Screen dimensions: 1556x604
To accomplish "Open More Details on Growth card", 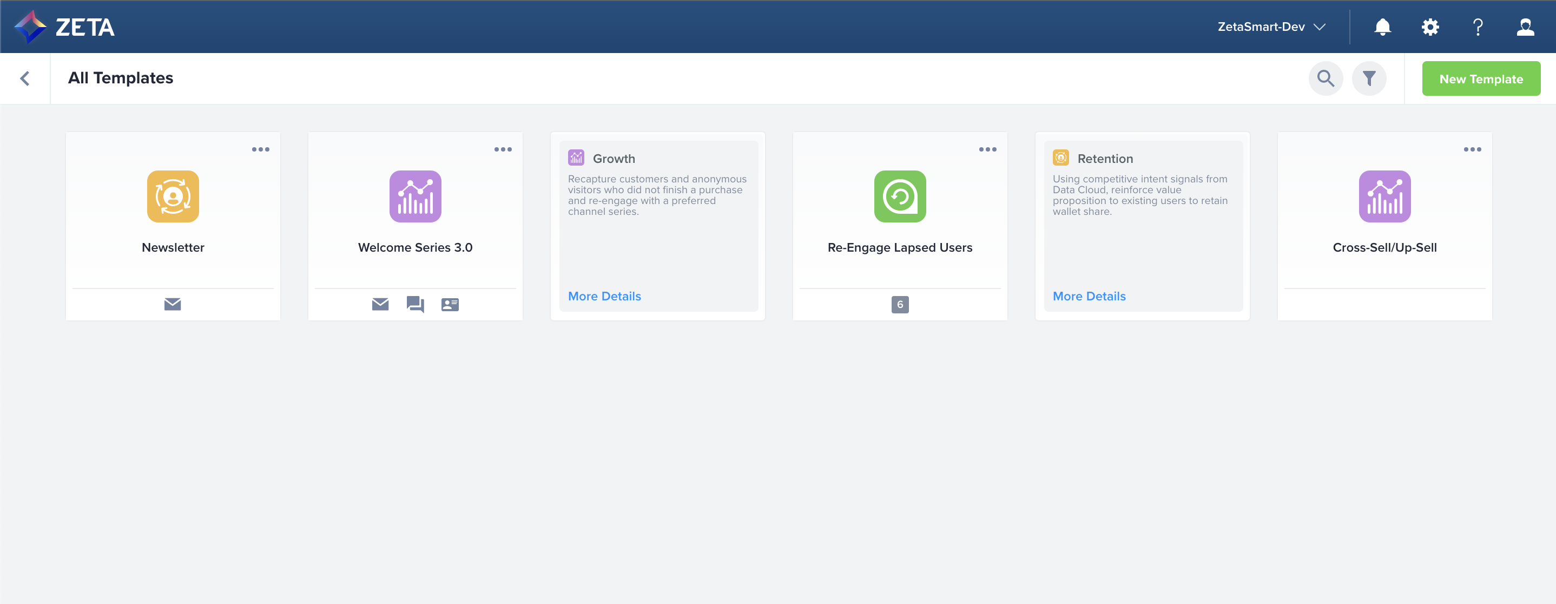I will pos(604,296).
